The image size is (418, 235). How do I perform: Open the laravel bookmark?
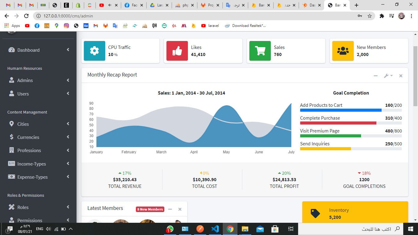[x=210, y=26]
